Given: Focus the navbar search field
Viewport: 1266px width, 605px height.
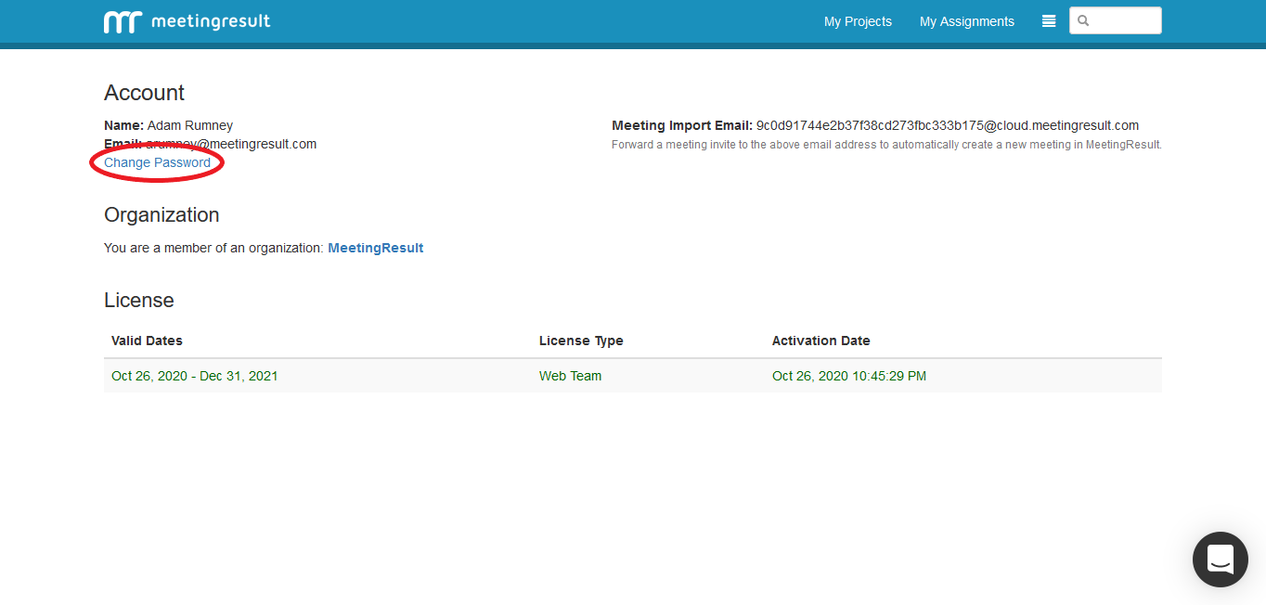Looking at the screenshot, I should 1123,20.
